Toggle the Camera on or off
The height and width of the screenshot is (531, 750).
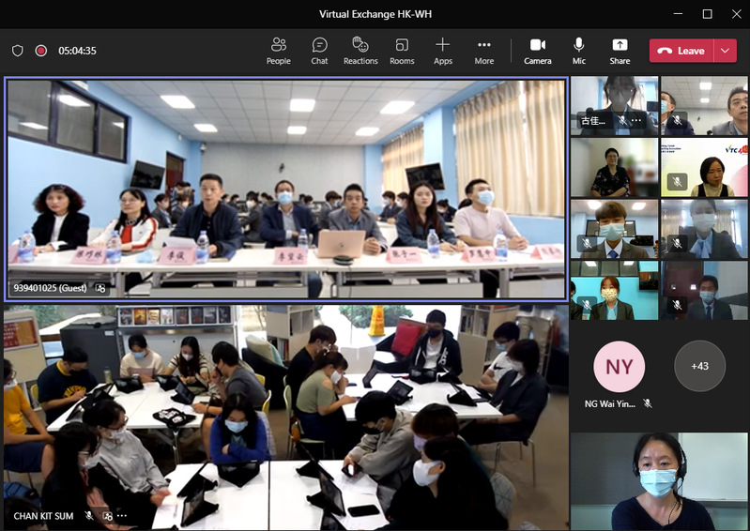coord(538,51)
